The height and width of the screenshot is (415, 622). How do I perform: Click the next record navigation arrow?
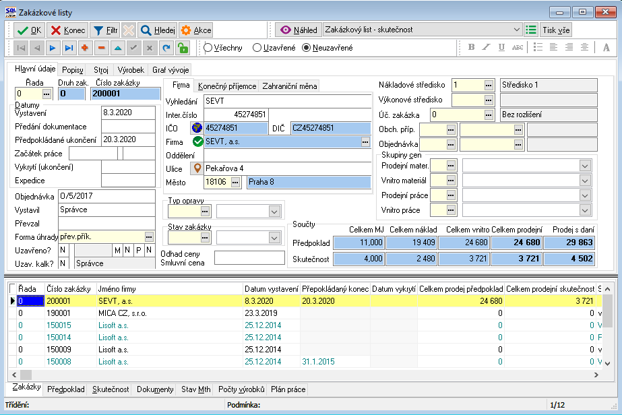52,48
